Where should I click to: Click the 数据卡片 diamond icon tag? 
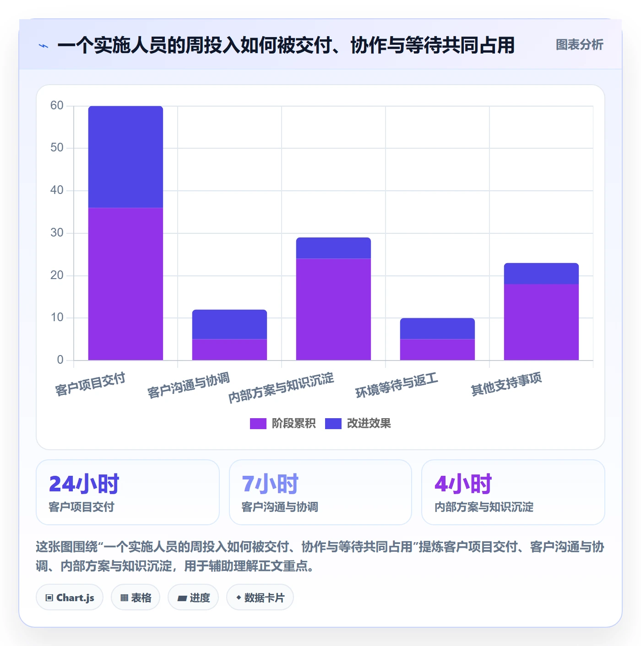[260, 598]
